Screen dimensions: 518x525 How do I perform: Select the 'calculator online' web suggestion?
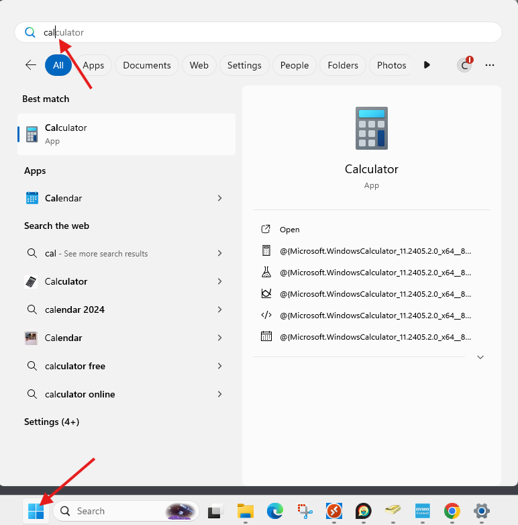tap(117, 394)
